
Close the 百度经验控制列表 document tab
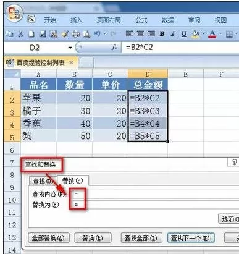click(x=72, y=62)
